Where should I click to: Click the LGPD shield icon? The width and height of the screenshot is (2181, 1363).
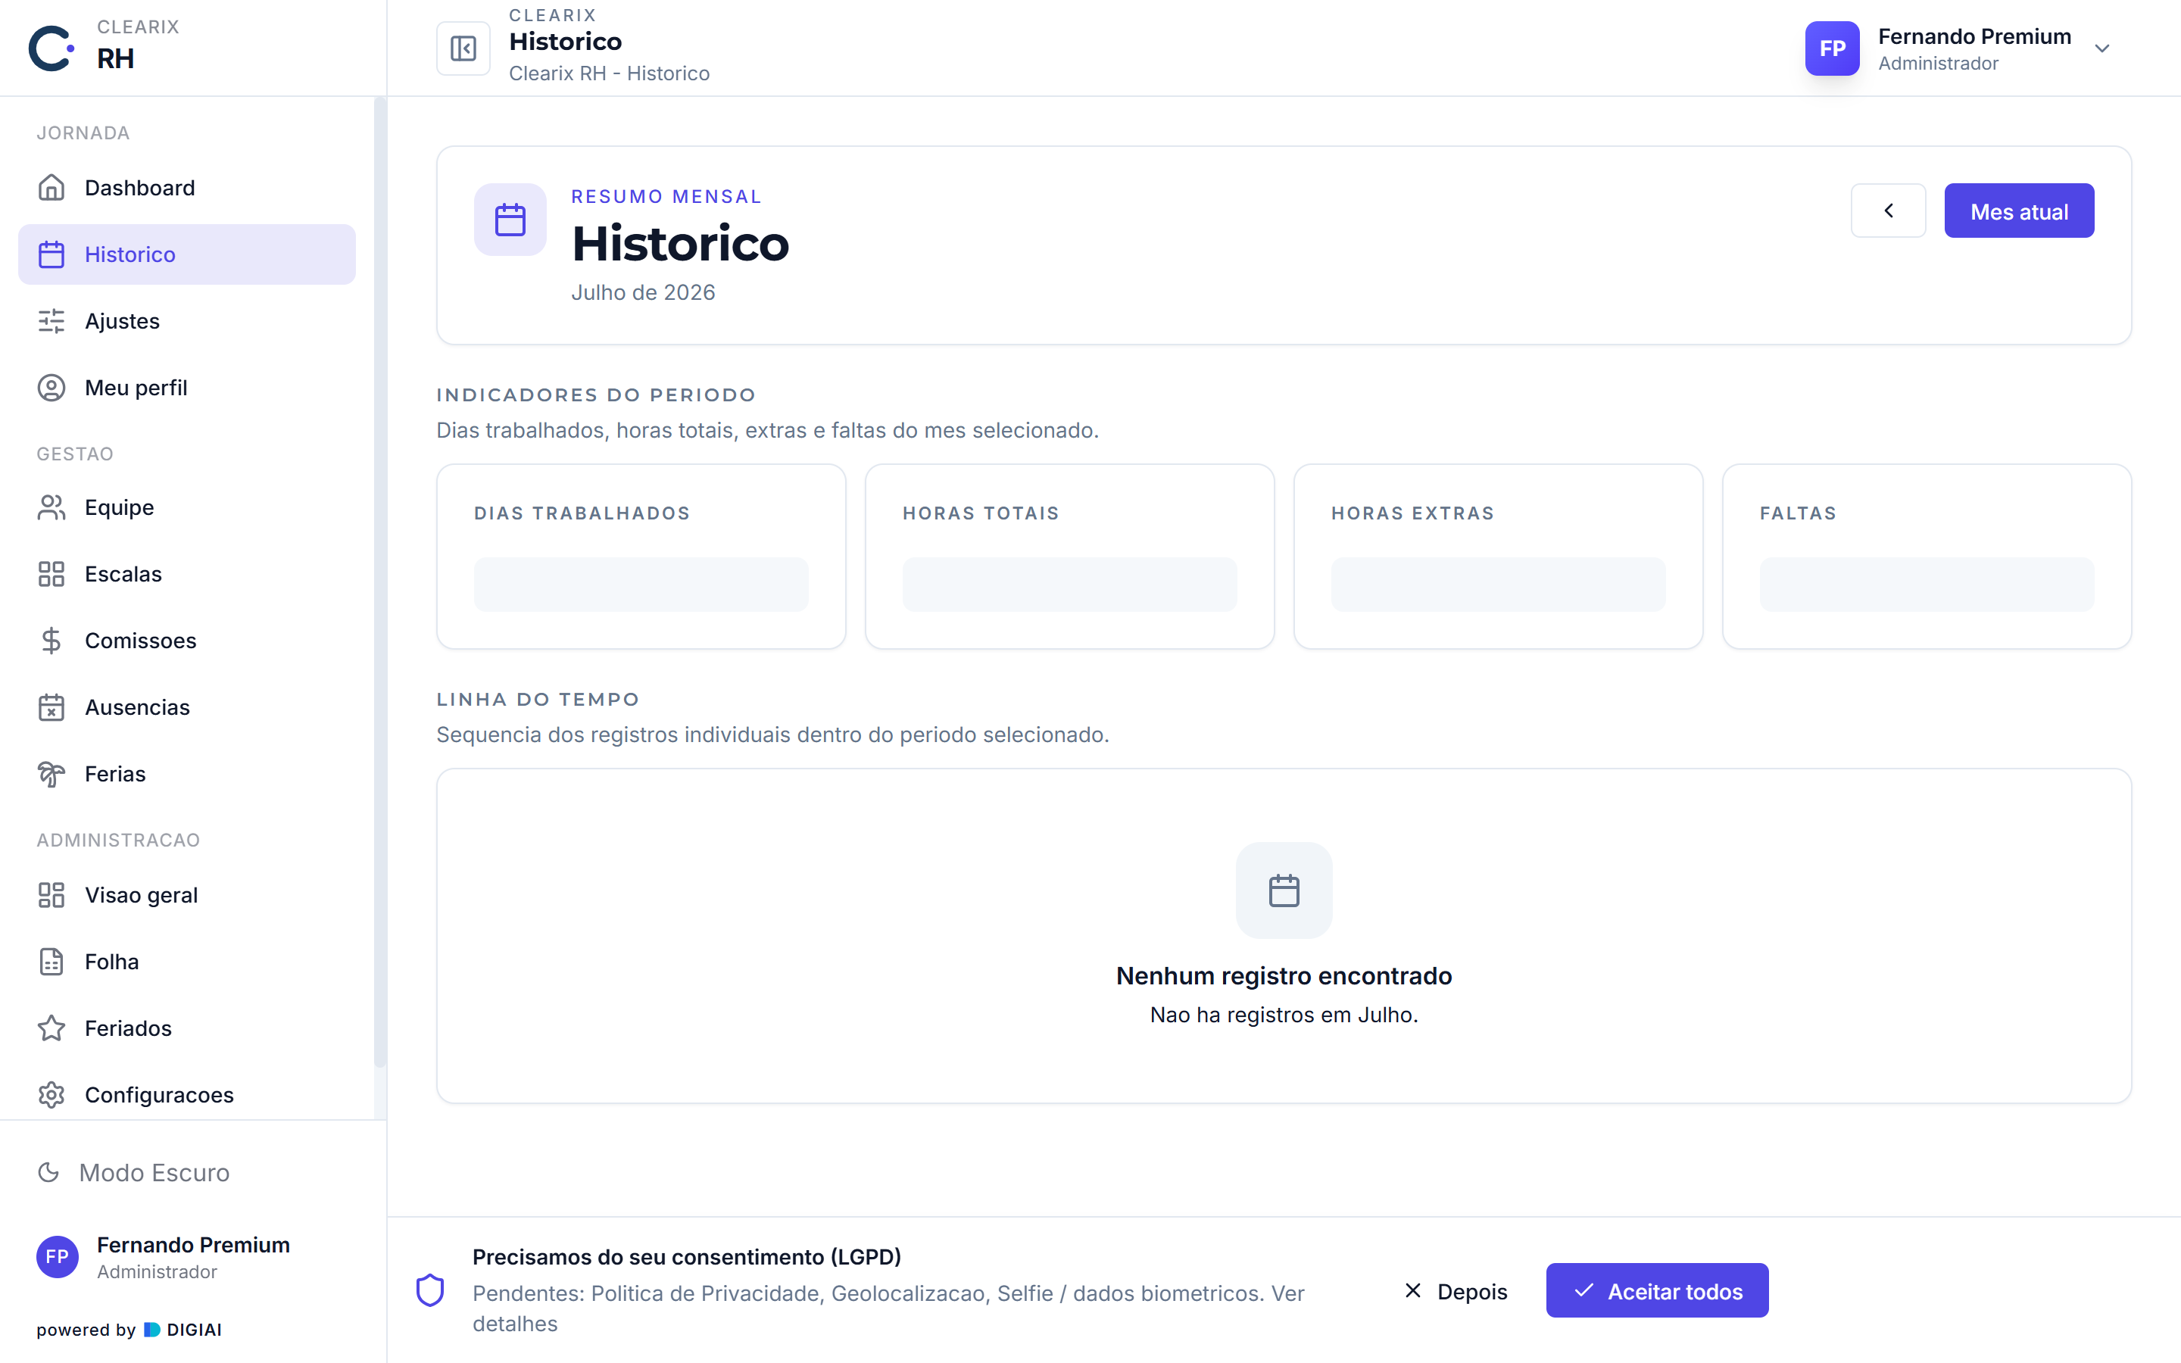[x=430, y=1290]
